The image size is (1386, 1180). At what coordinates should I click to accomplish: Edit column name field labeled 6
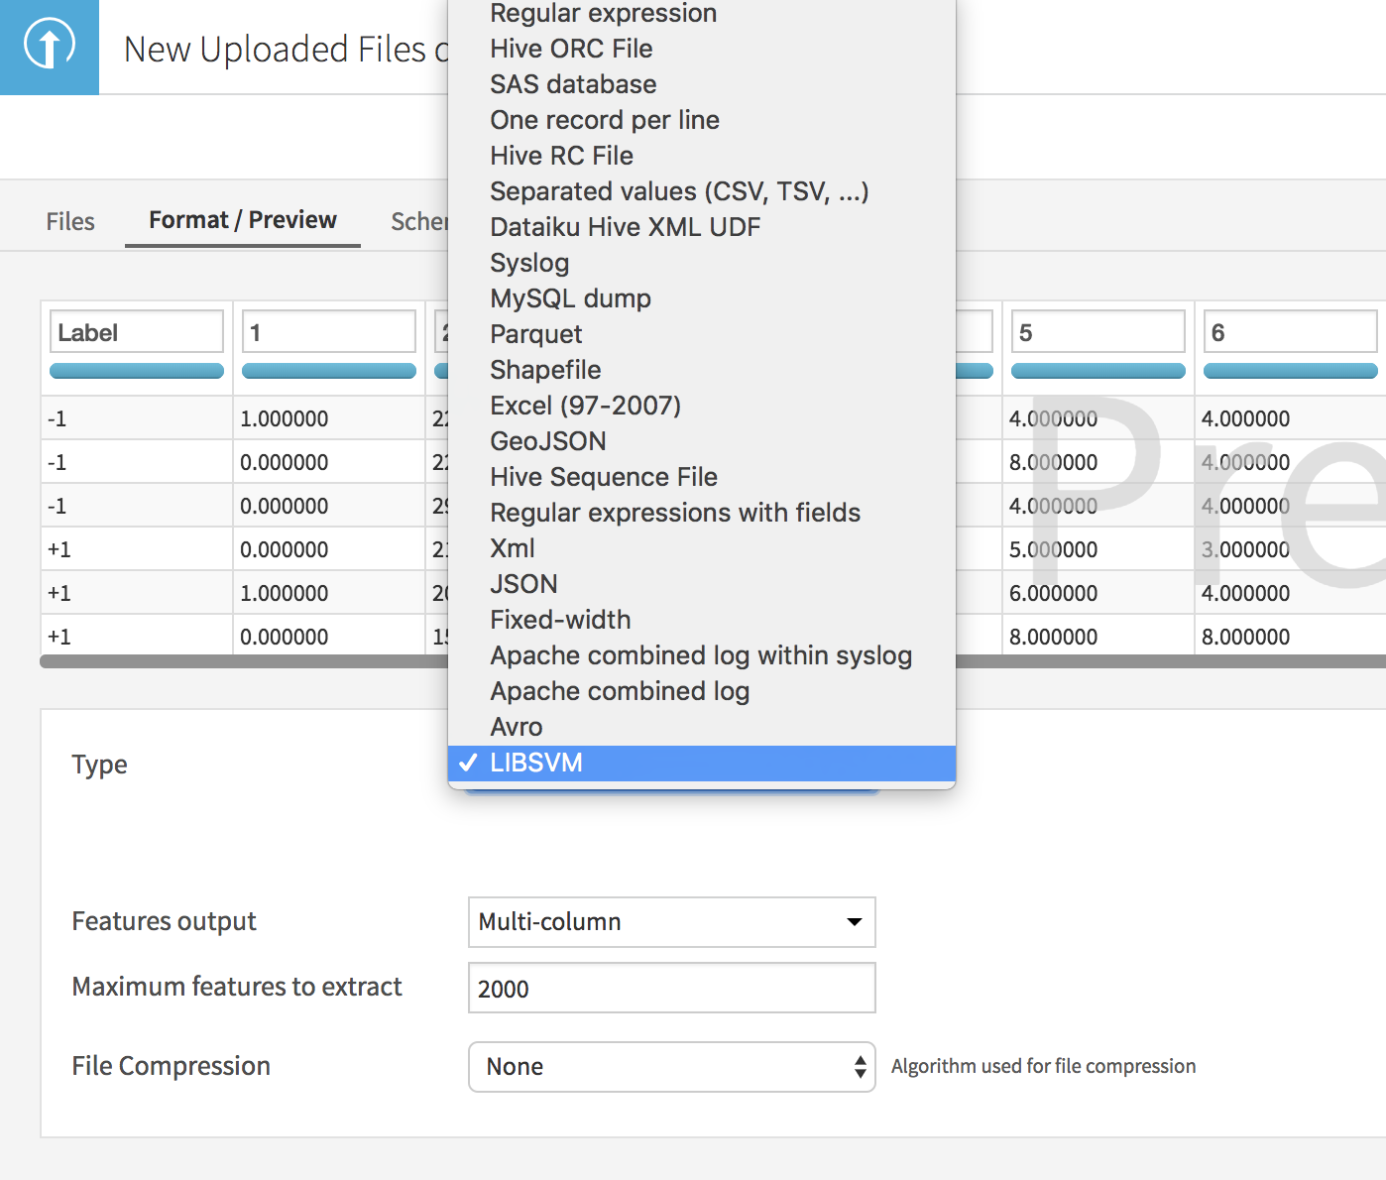[1291, 332]
